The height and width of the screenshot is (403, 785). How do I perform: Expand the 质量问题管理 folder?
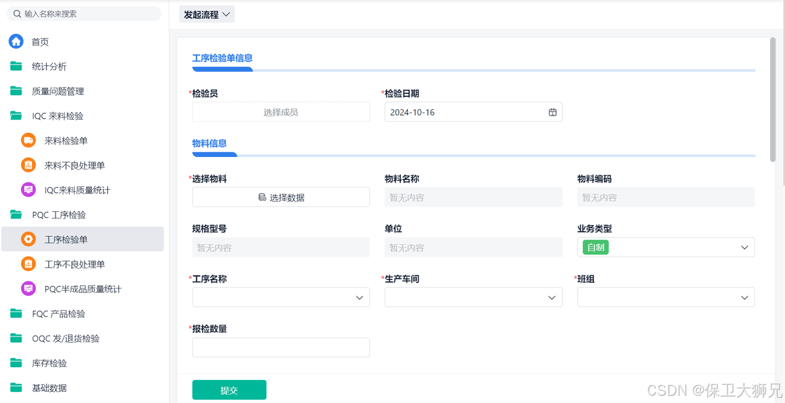click(82, 91)
